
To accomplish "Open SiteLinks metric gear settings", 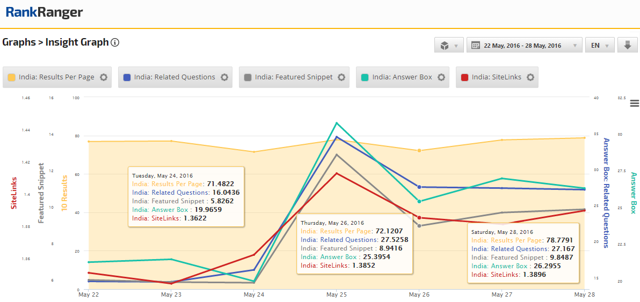I will (x=530, y=77).
